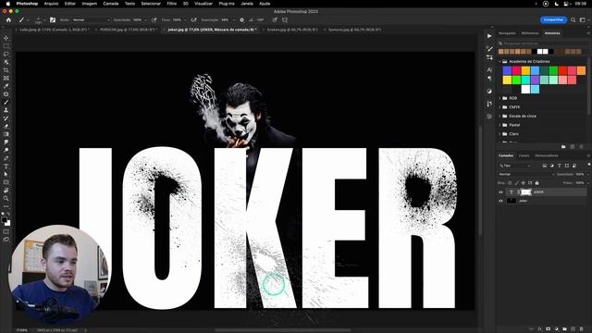Viewport: 592px width, 333px height.
Task: Select the Zoom tool
Action: pyautogui.click(x=6, y=198)
